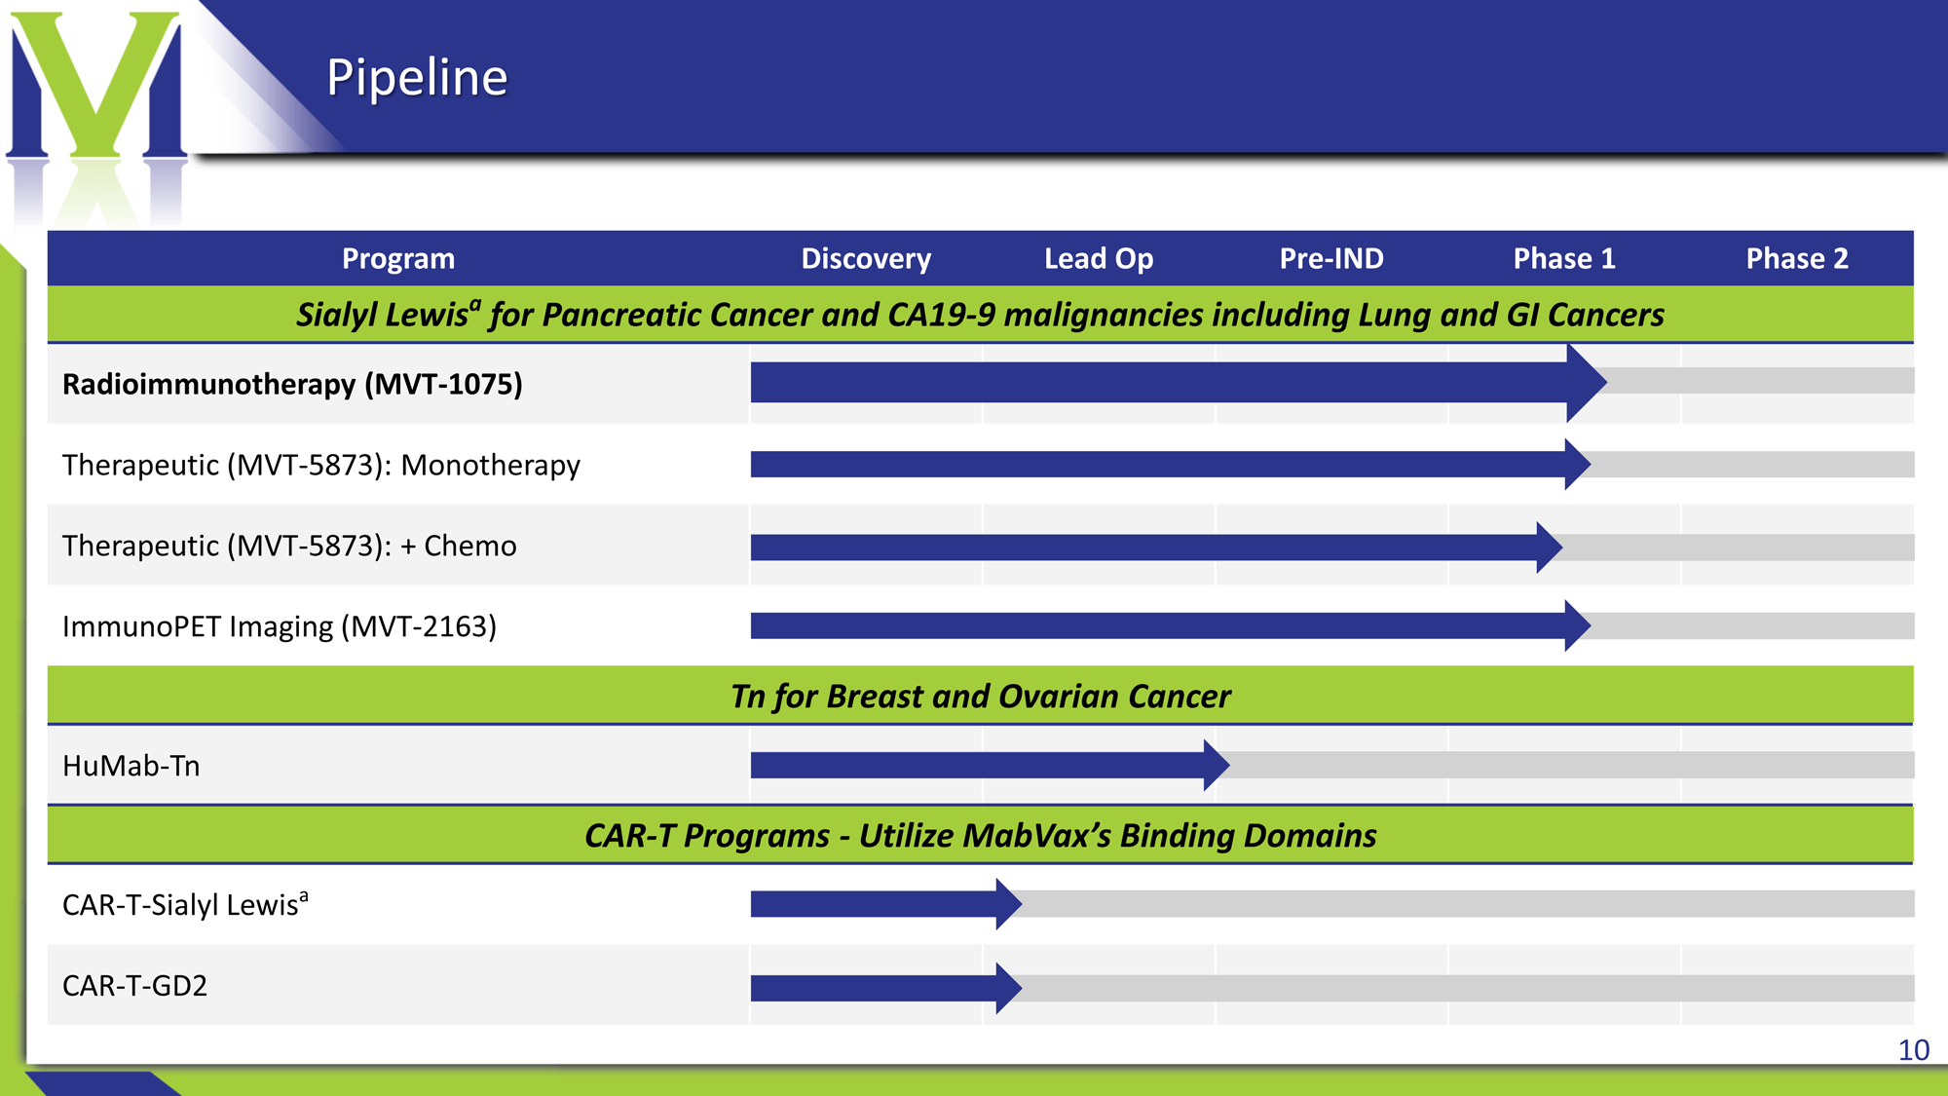This screenshot has width=1948, height=1096.
Task: Select Therapeutic (MVT-5873): Monotherapy label
Action: 321,465
